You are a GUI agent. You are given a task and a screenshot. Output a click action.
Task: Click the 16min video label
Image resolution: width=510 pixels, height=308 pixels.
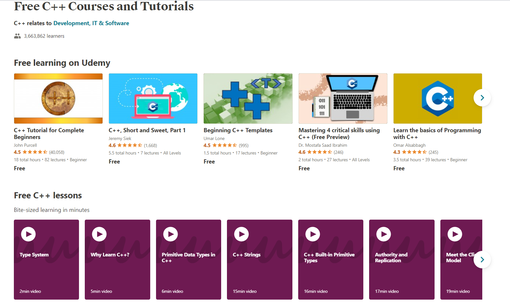click(316, 292)
